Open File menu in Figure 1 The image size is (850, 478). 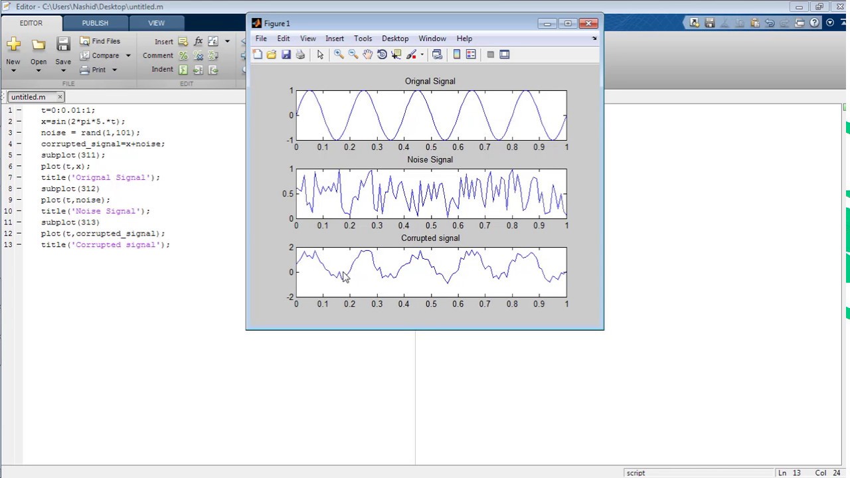pos(261,39)
